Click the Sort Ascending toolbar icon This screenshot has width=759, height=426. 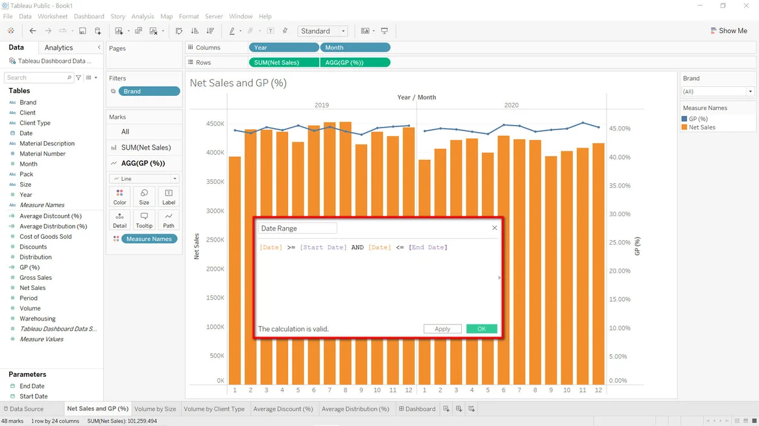(x=195, y=31)
